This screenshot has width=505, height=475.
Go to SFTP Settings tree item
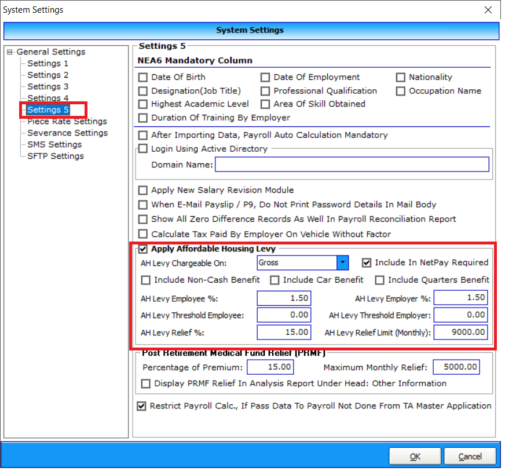pyautogui.click(x=55, y=156)
